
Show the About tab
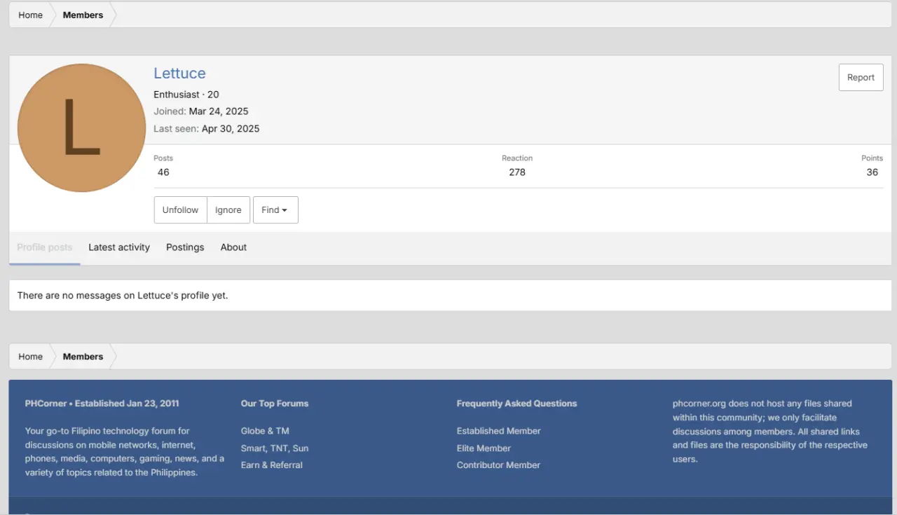pyautogui.click(x=233, y=247)
